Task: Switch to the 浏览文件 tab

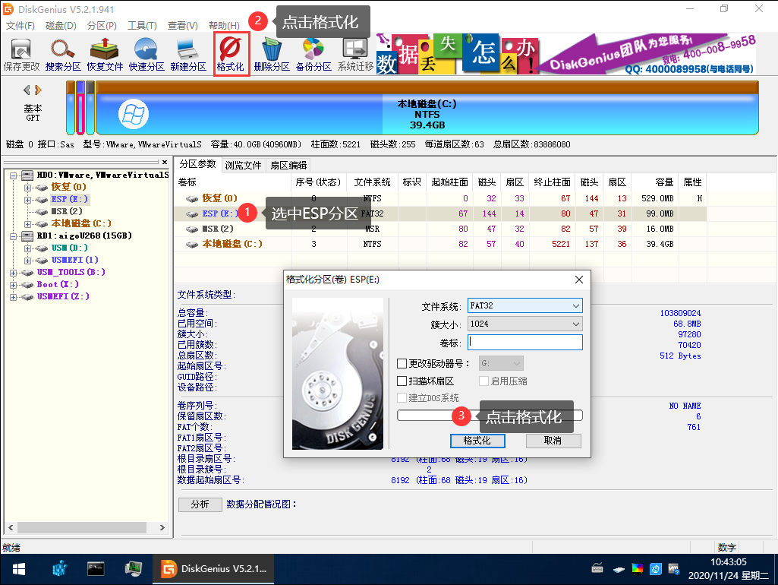Action: pos(243,166)
